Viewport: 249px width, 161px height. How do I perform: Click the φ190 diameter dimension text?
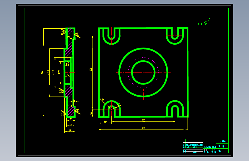(x=48, y=72)
